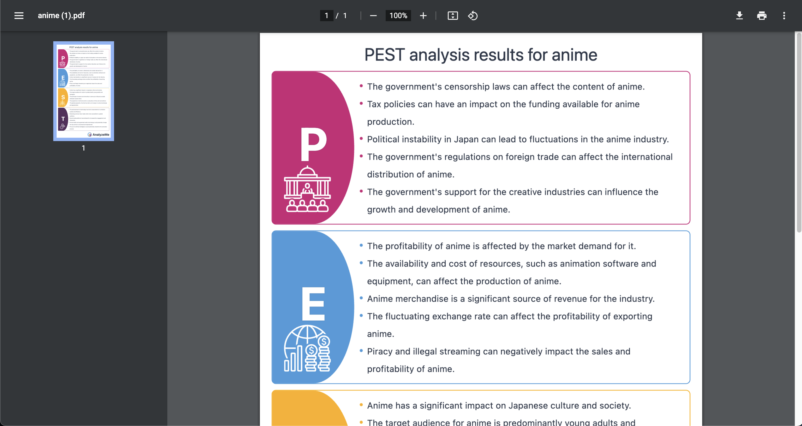Click the vertical scrollbar on the right
The height and width of the screenshot is (426, 802).
(799, 132)
